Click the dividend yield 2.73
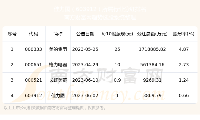The image size is (200, 120). (184, 65)
